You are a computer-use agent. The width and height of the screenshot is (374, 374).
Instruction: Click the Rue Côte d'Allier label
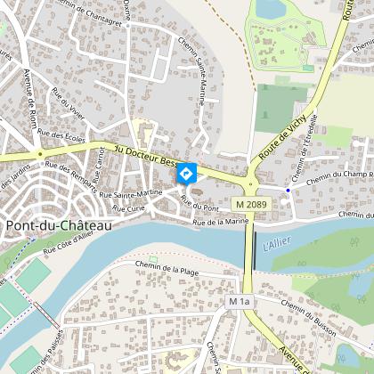pos(68,242)
